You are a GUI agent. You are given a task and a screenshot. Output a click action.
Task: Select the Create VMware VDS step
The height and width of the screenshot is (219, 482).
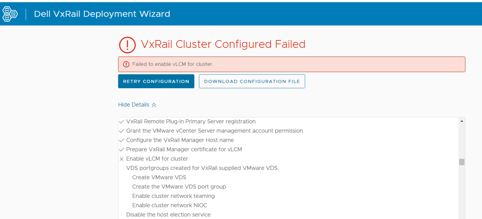pyautogui.click(x=159, y=177)
